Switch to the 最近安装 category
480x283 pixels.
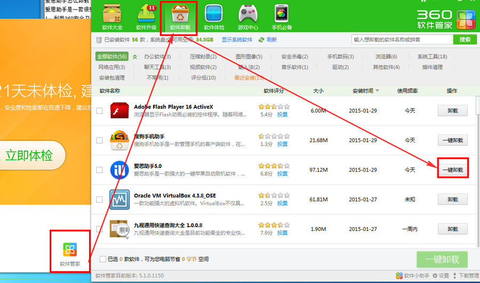(x=249, y=78)
